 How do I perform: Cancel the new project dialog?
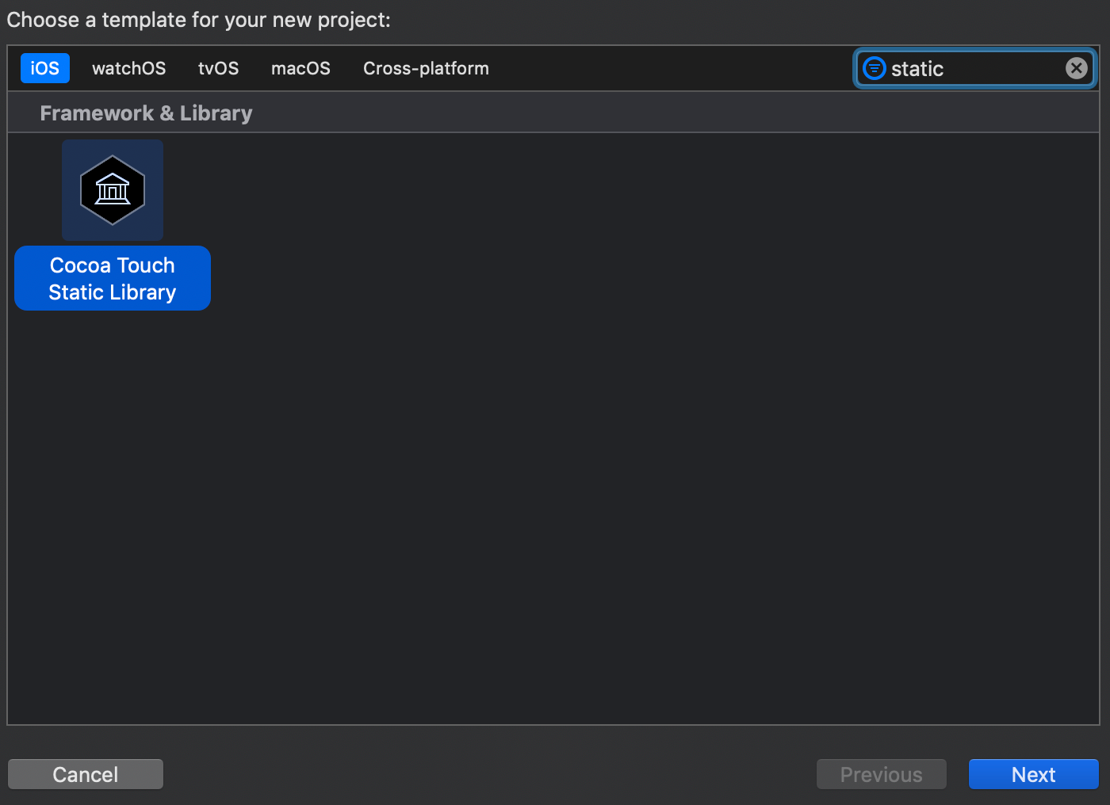[85, 774]
